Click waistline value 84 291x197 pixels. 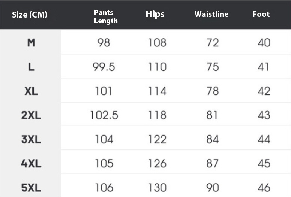click(213, 139)
